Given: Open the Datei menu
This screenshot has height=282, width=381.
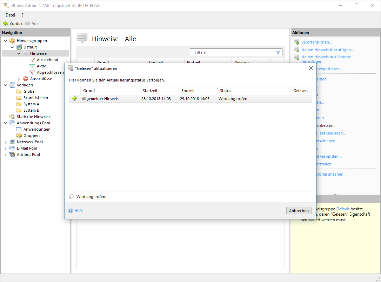Looking at the screenshot, I should (10, 15).
